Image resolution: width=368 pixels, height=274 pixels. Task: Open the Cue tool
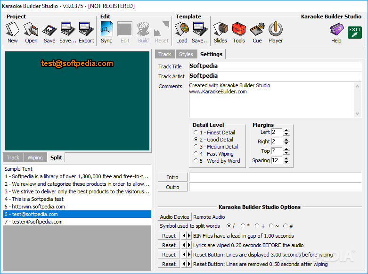(x=257, y=32)
